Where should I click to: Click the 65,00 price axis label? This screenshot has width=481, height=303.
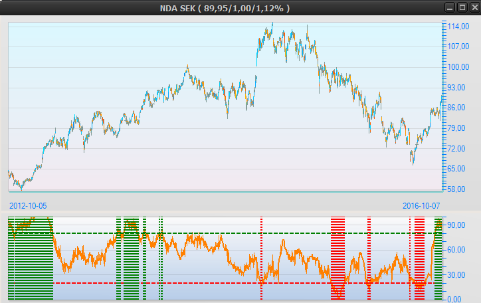pos(456,169)
